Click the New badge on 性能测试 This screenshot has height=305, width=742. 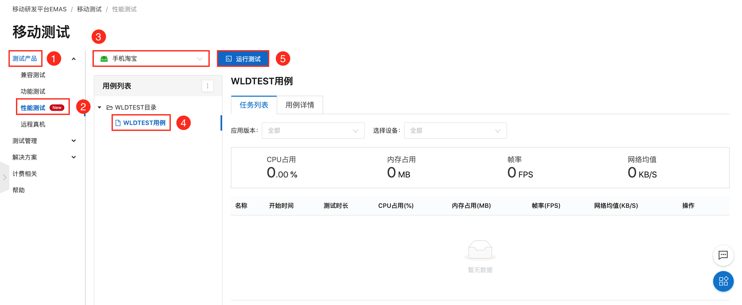[x=57, y=107]
